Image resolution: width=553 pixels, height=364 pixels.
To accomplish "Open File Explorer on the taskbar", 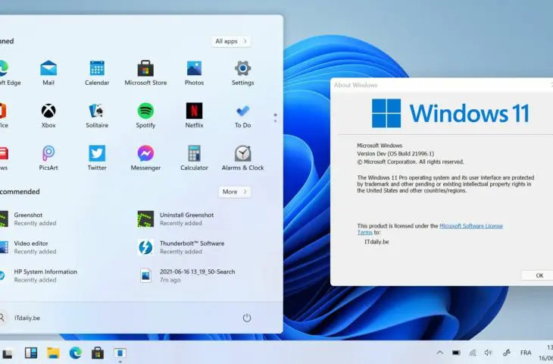I will [x=53, y=353].
